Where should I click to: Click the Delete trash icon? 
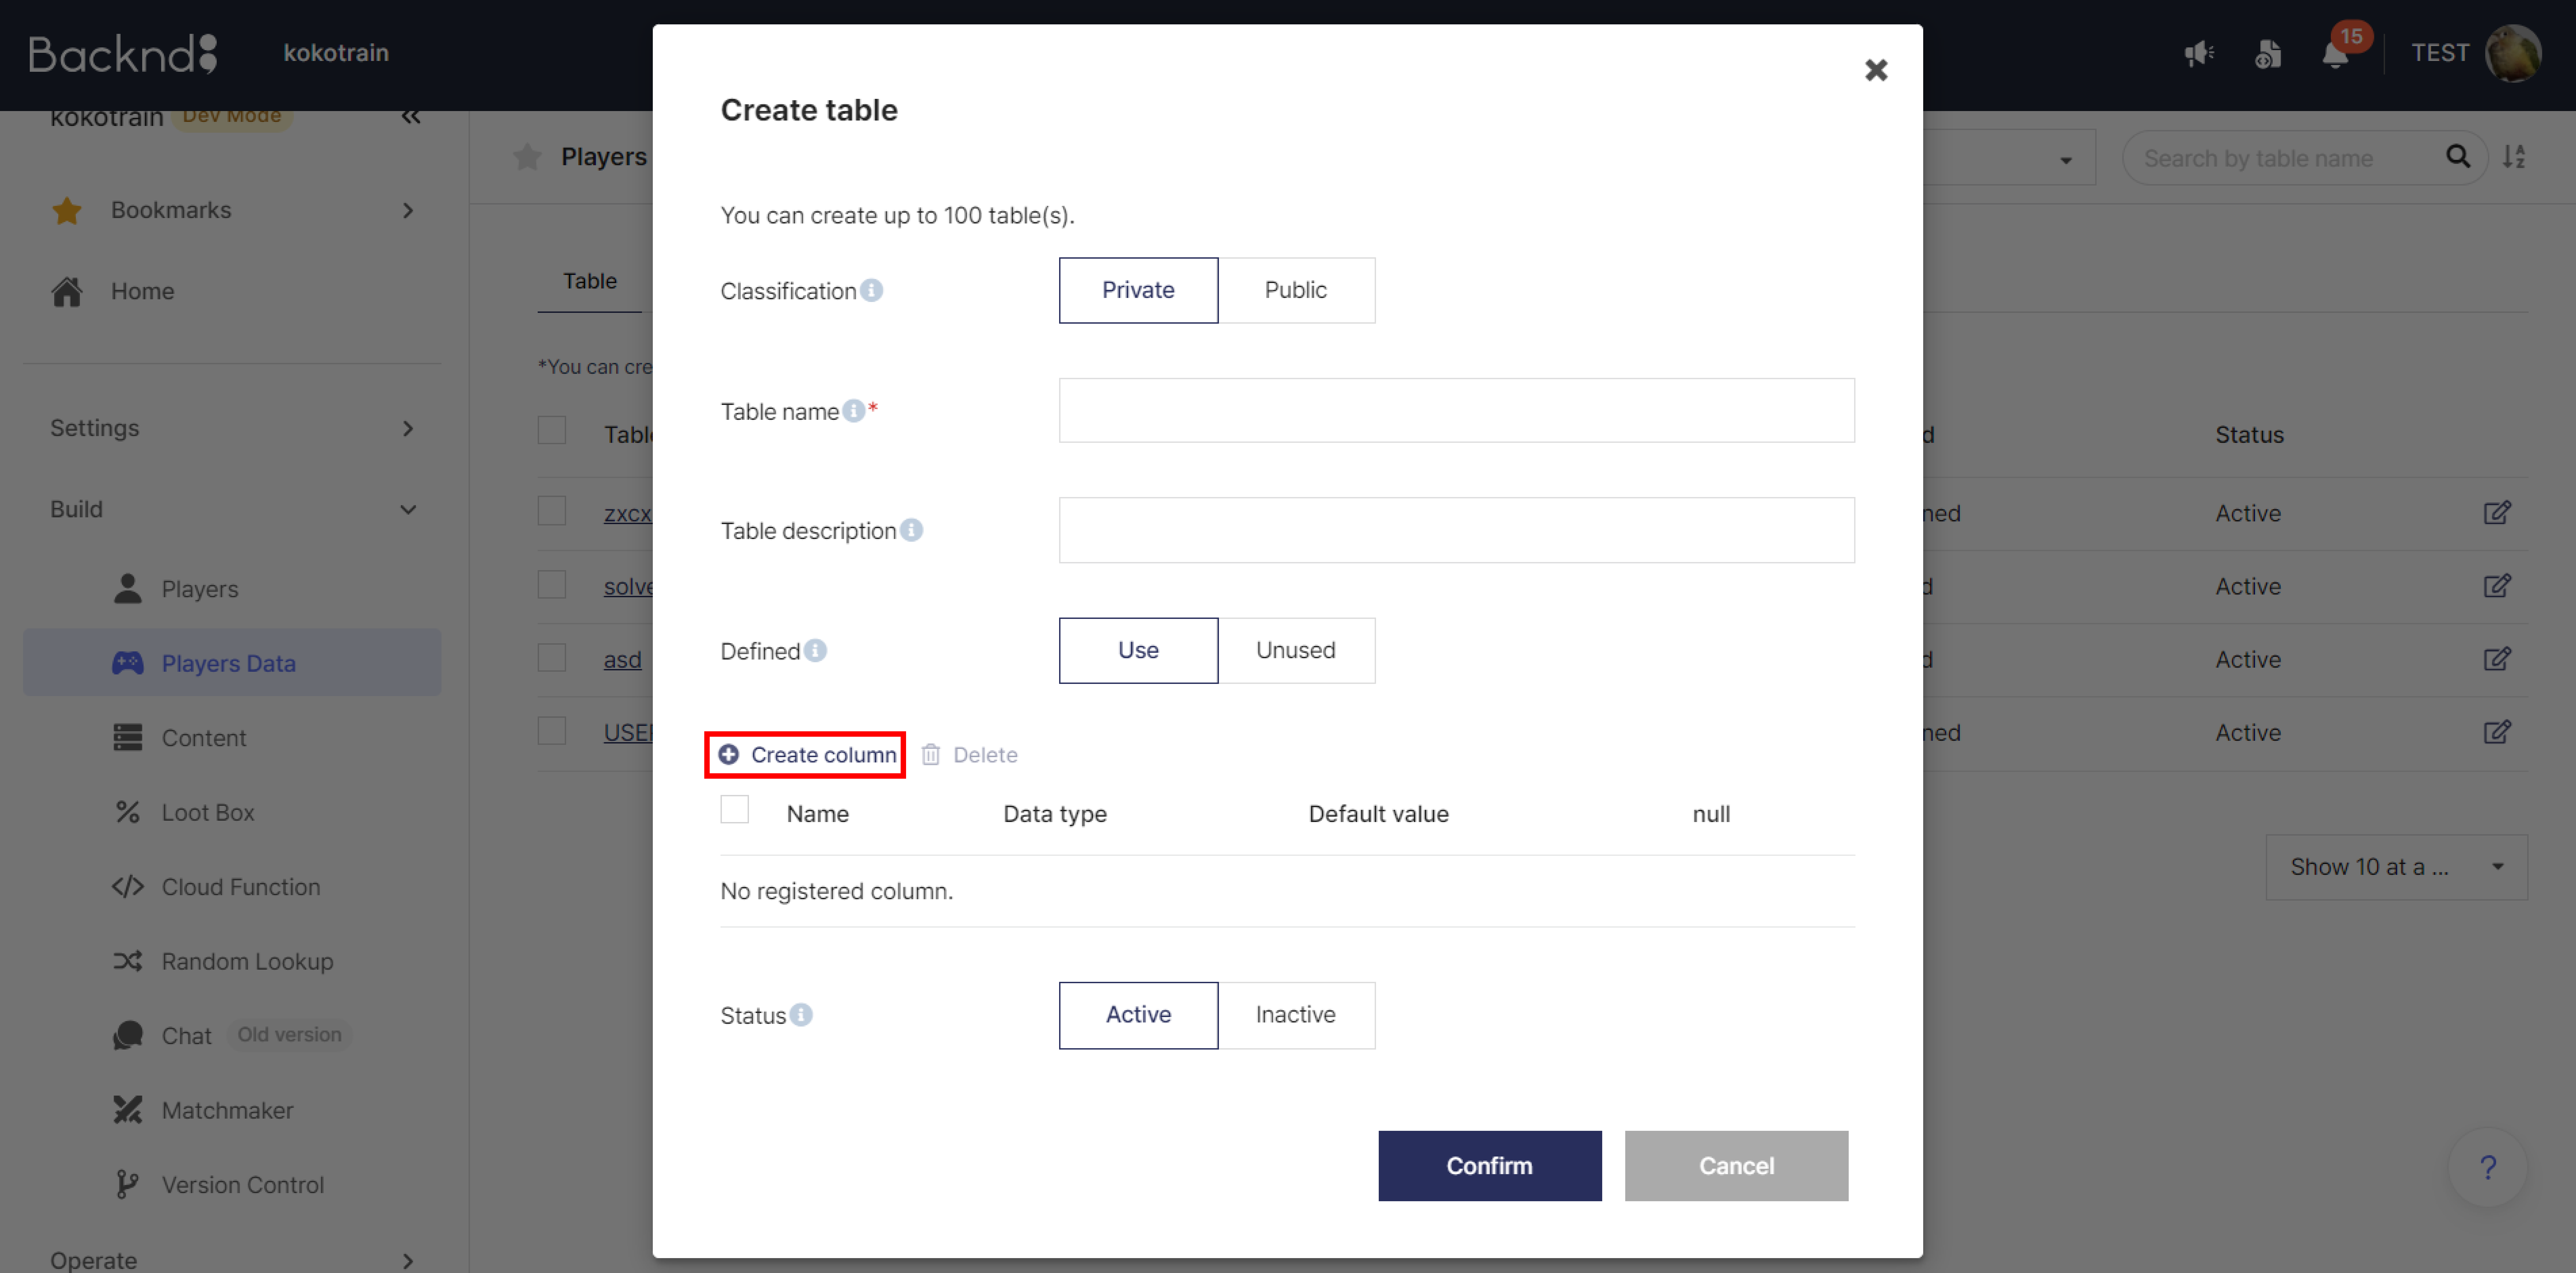coord(931,755)
